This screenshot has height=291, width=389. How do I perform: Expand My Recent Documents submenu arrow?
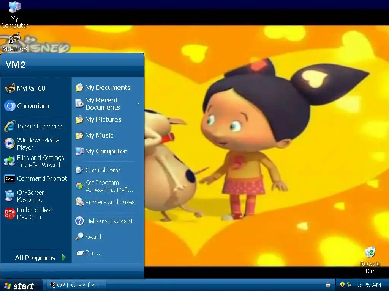coord(138,103)
